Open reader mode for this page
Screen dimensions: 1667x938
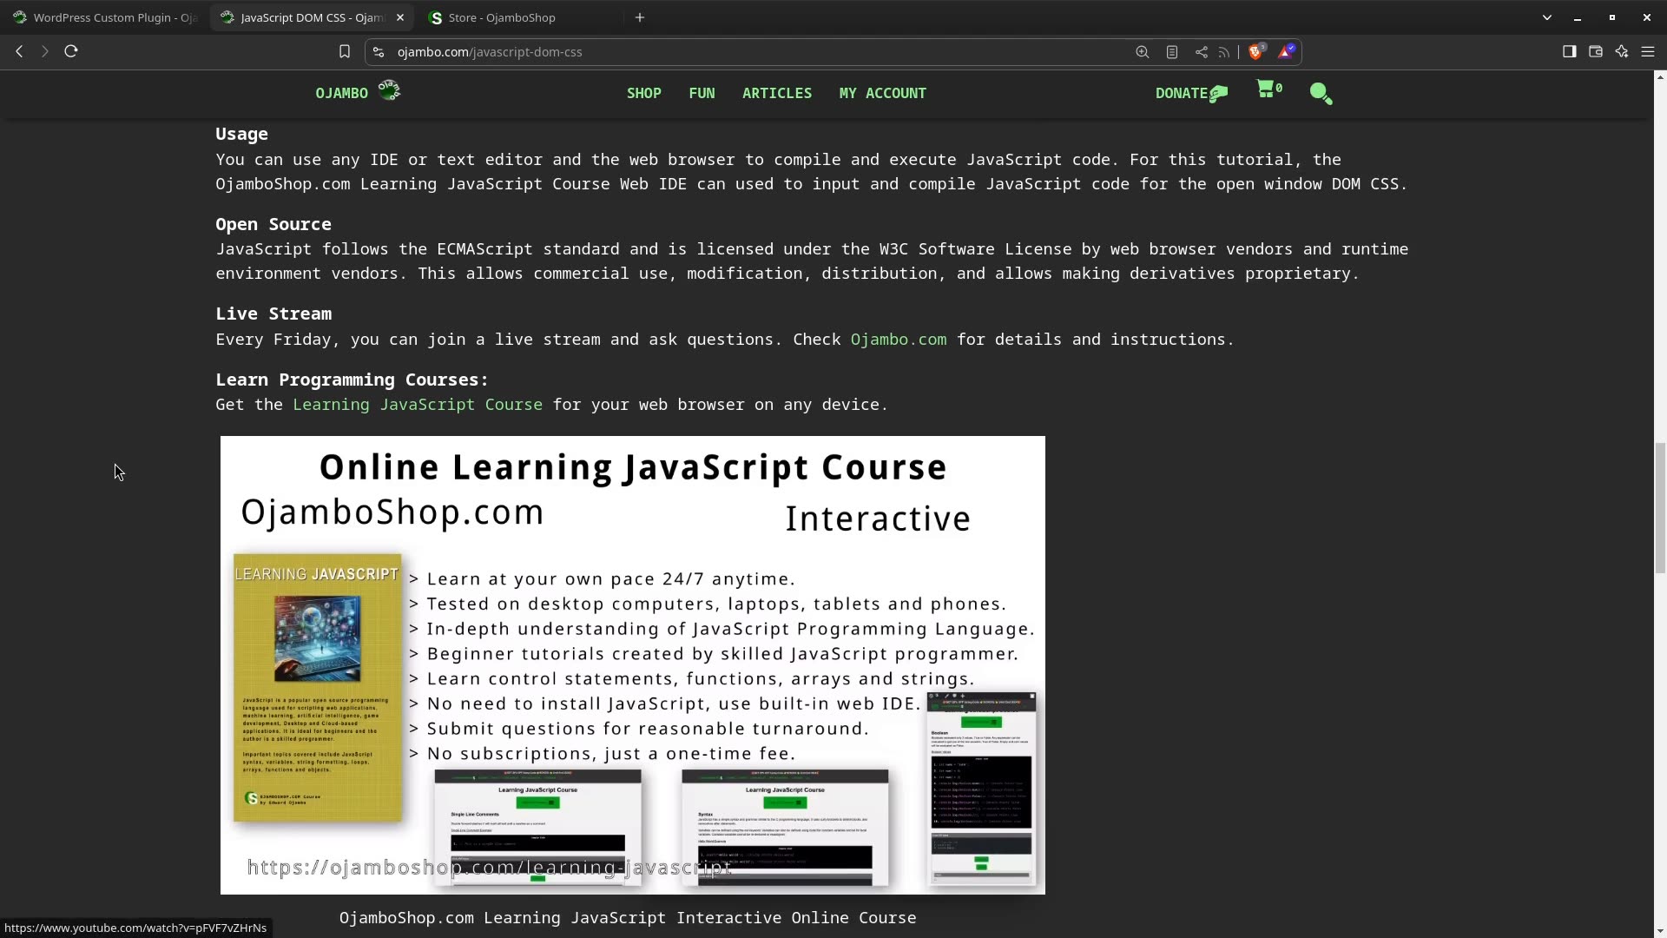click(1172, 52)
